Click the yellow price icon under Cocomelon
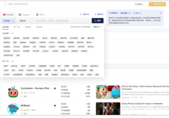Image resolution: width=169 pixels, height=118 pixels. [22, 93]
